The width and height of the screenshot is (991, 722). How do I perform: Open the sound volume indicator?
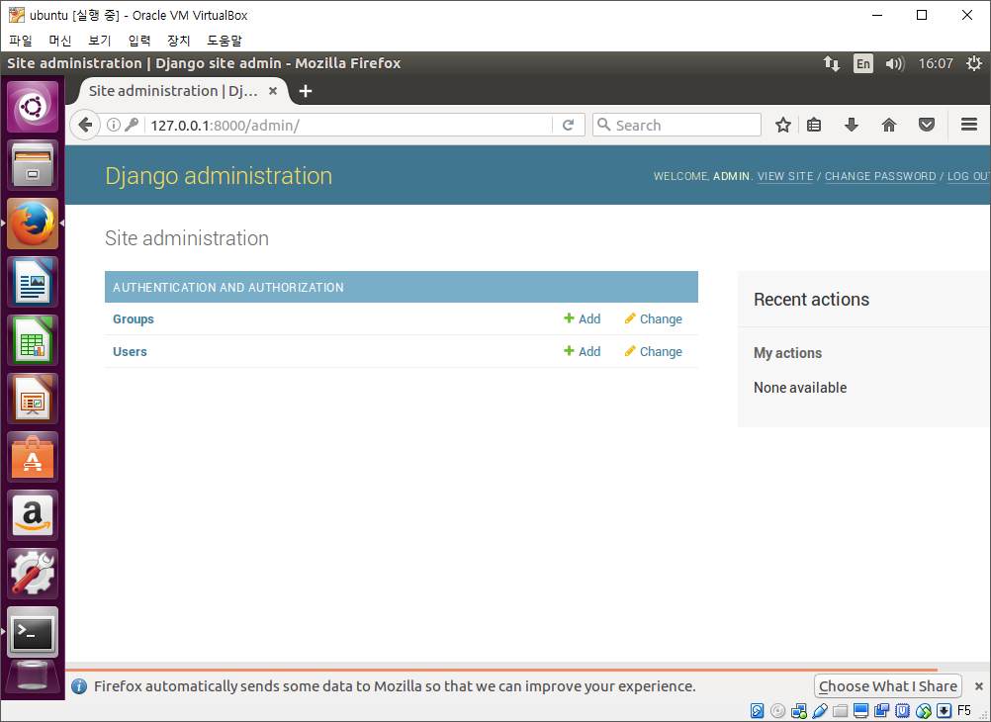coord(895,63)
